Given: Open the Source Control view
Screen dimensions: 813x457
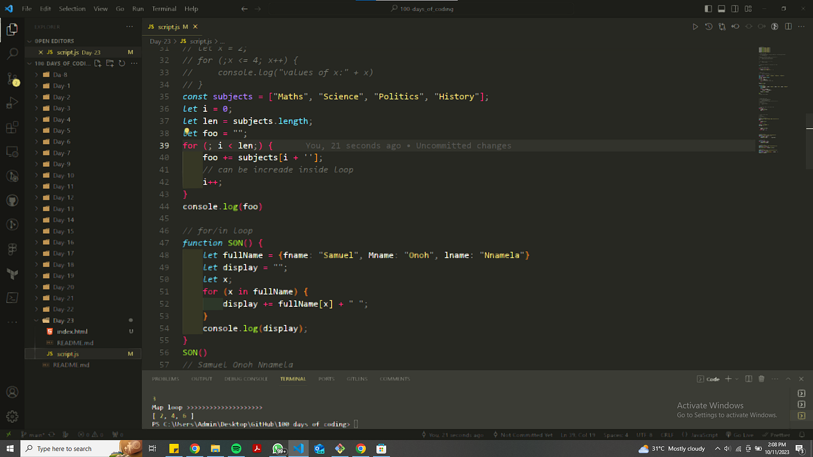Looking at the screenshot, I should coord(12,78).
